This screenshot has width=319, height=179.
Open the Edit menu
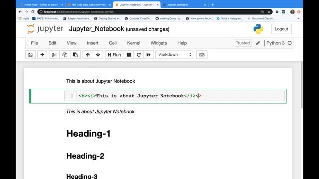(x=52, y=43)
